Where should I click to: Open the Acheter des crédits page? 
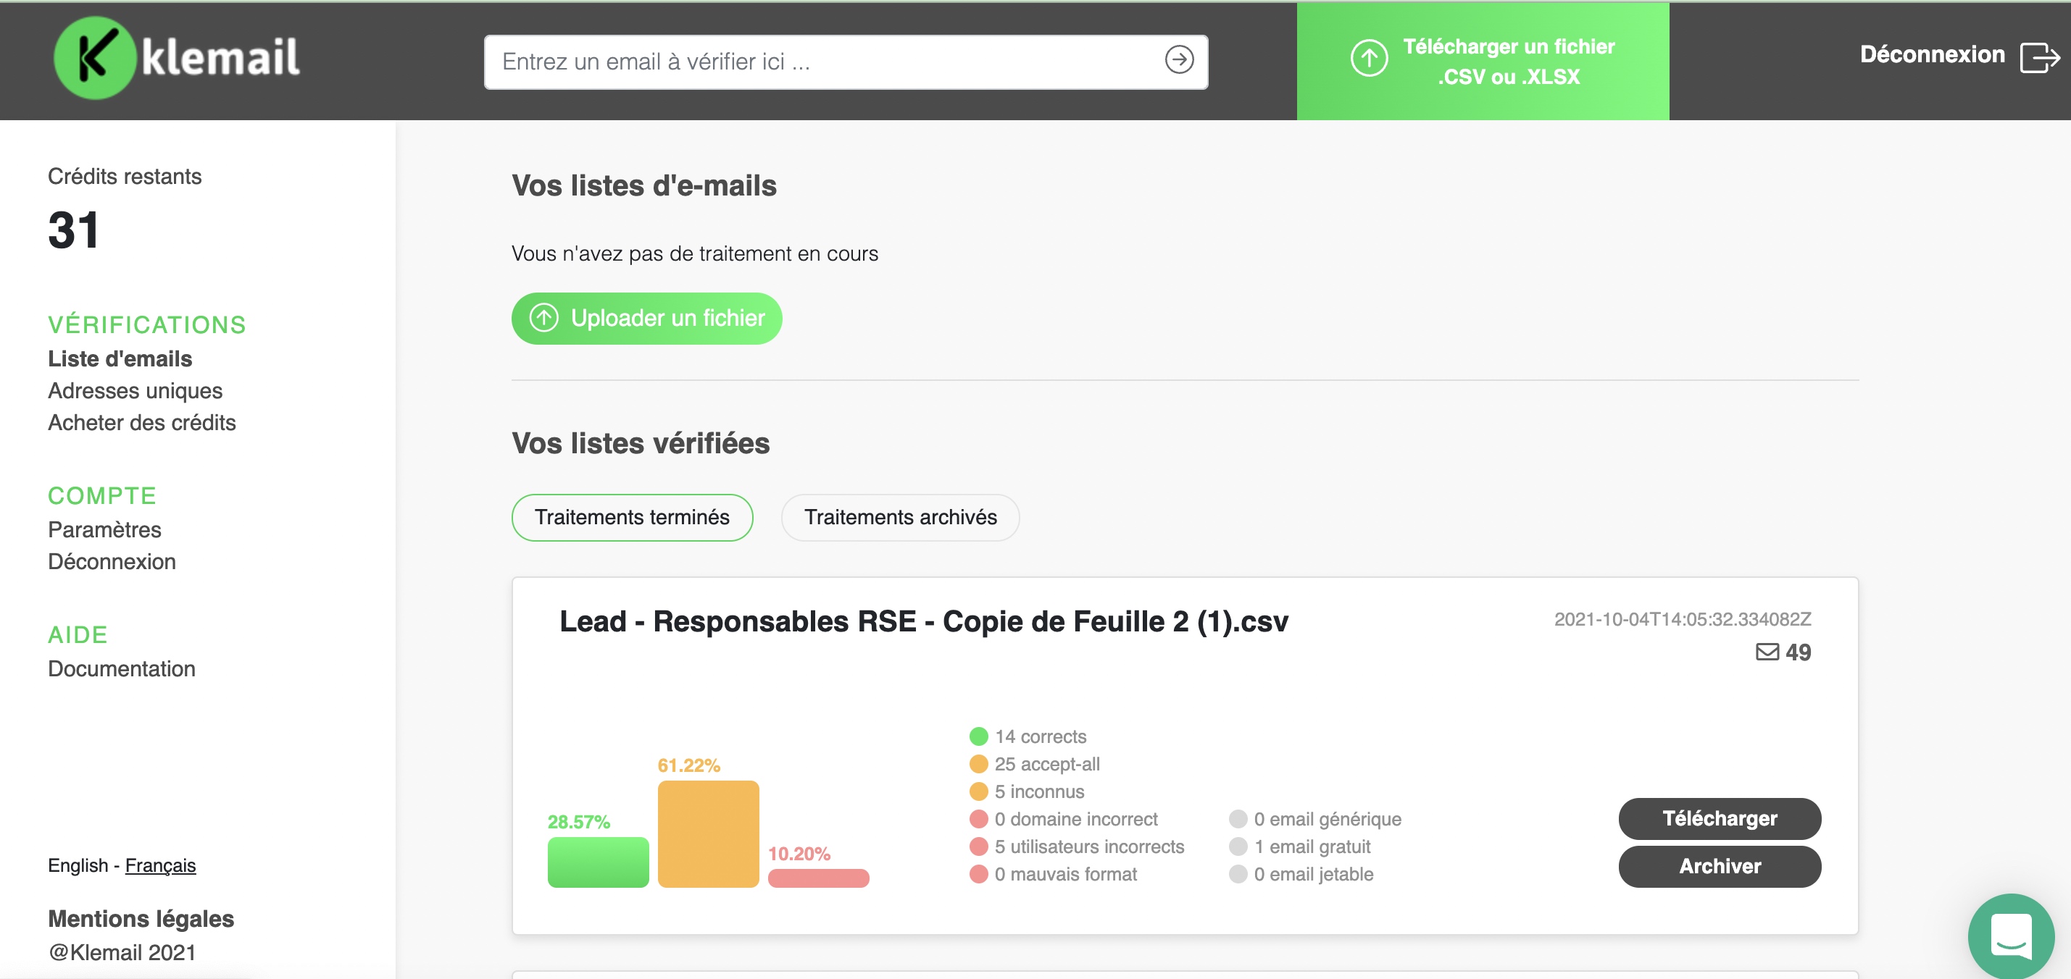[141, 422]
